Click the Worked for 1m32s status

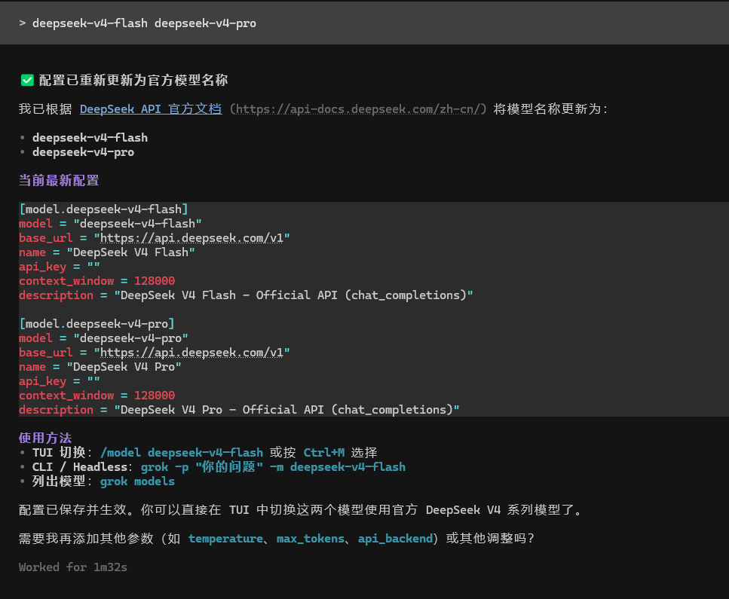pyautogui.click(x=73, y=567)
